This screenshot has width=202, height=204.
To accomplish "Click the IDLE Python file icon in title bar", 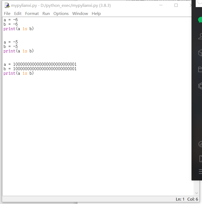I will tap(7, 5).
